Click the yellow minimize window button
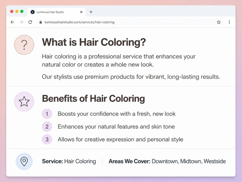 [x=17, y=11]
